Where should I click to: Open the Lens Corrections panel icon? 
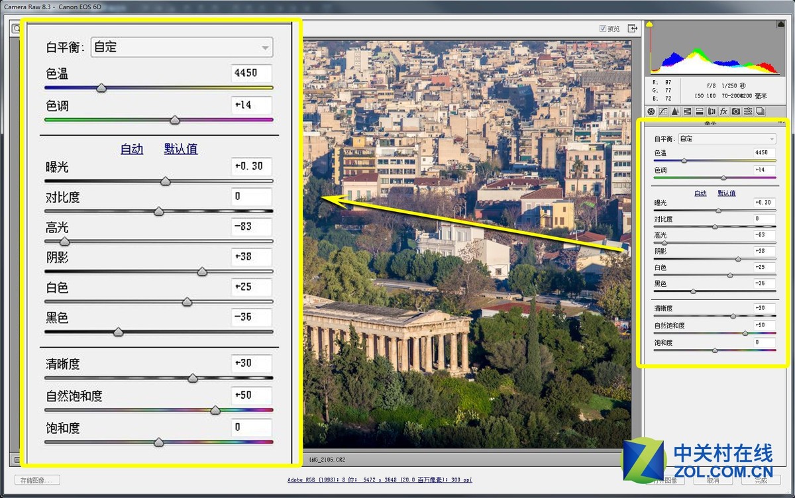(x=712, y=111)
